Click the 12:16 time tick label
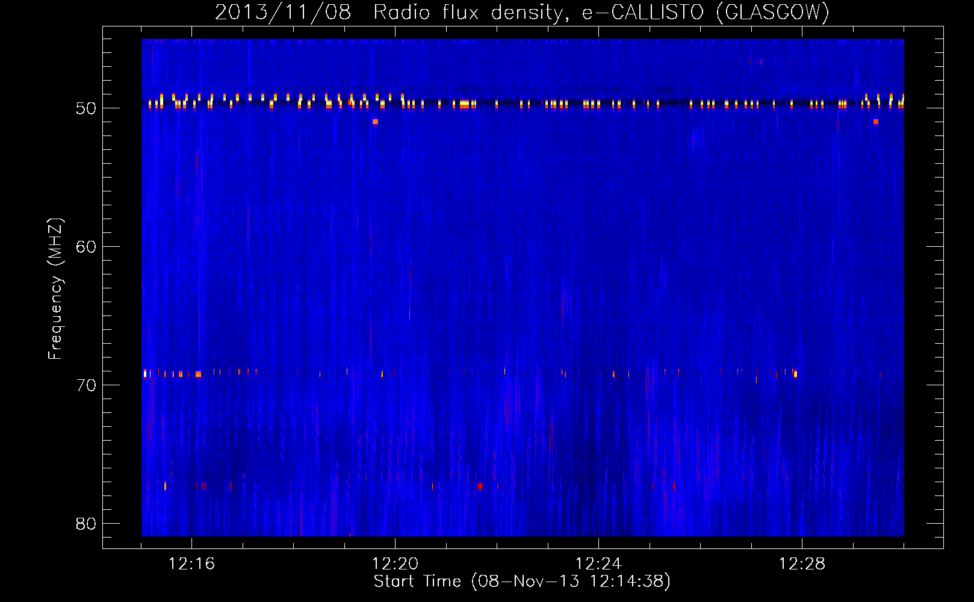This screenshot has width=974, height=602. click(x=191, y=564)
